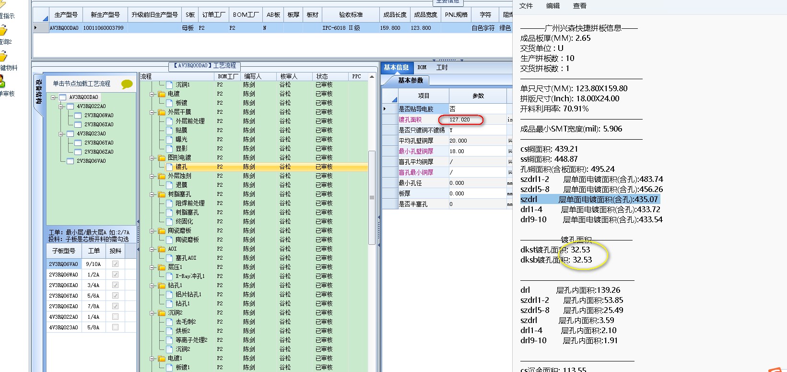
Task: Click the folder icon beside 电镀1
Action: 162,358
